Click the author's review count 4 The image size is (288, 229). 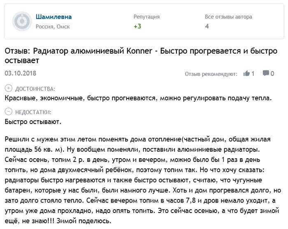207,26
